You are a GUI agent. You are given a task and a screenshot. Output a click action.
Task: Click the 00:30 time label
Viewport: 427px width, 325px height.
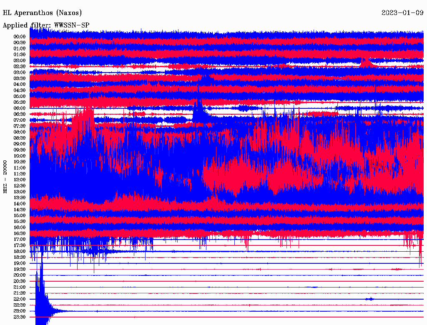coord(20,42)
